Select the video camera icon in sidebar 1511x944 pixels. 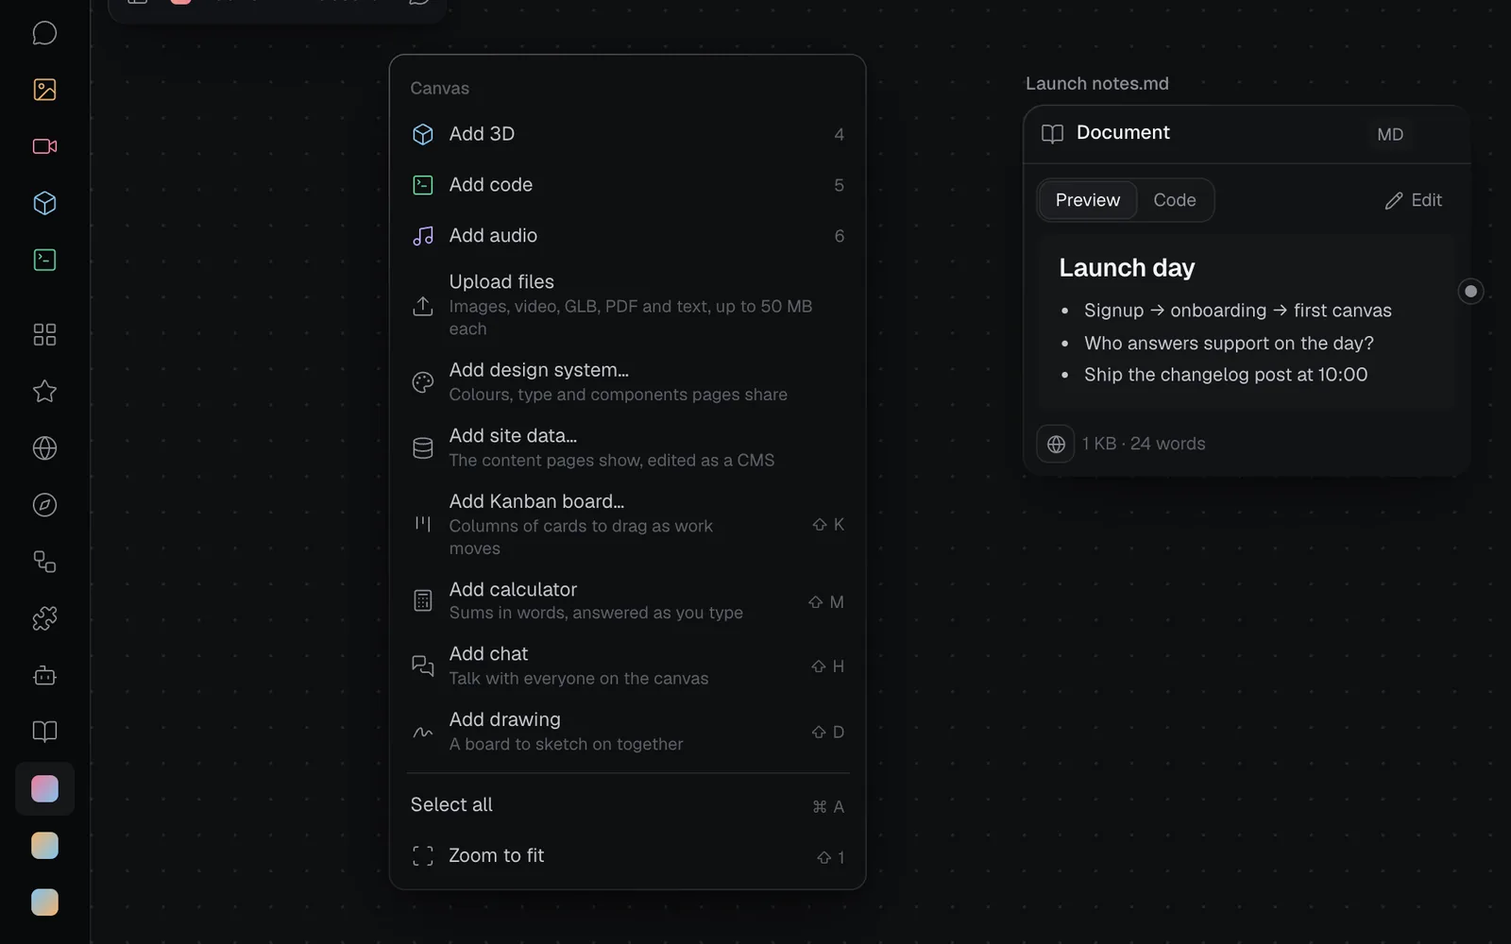point(44,146)
